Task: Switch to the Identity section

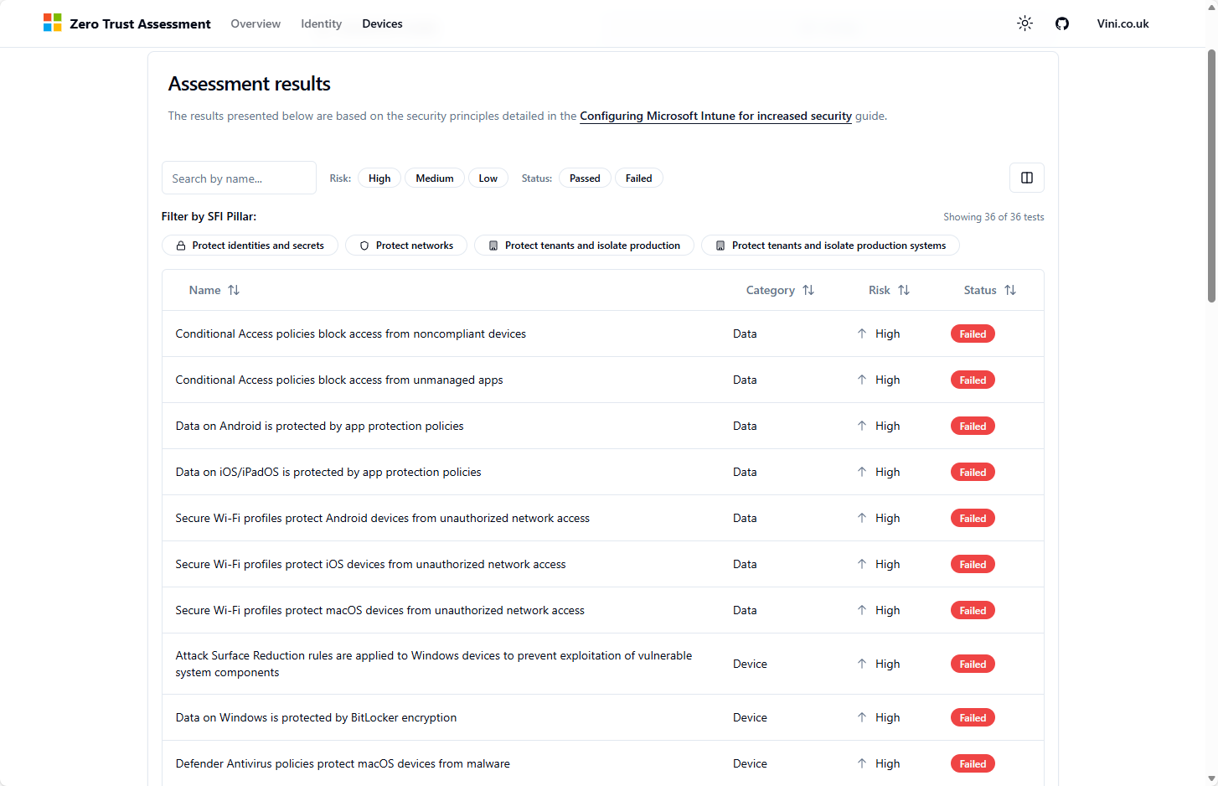Action: click(x=321, y=23)
